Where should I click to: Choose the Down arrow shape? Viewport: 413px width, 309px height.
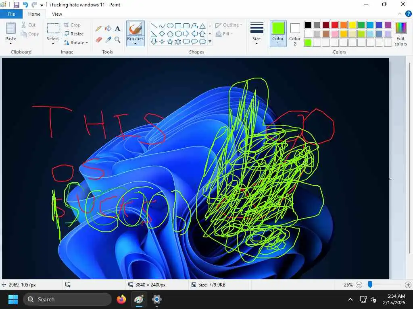[x=154, y=41]
